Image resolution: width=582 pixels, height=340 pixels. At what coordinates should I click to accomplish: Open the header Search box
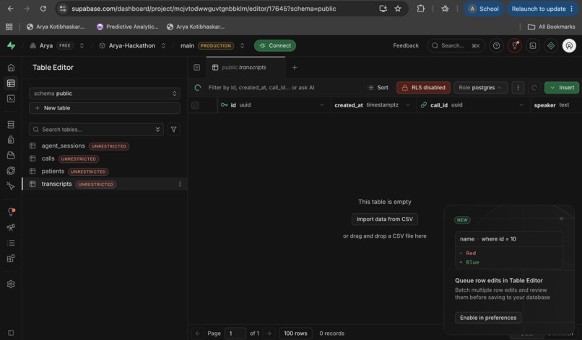click(x=456, y=45)
